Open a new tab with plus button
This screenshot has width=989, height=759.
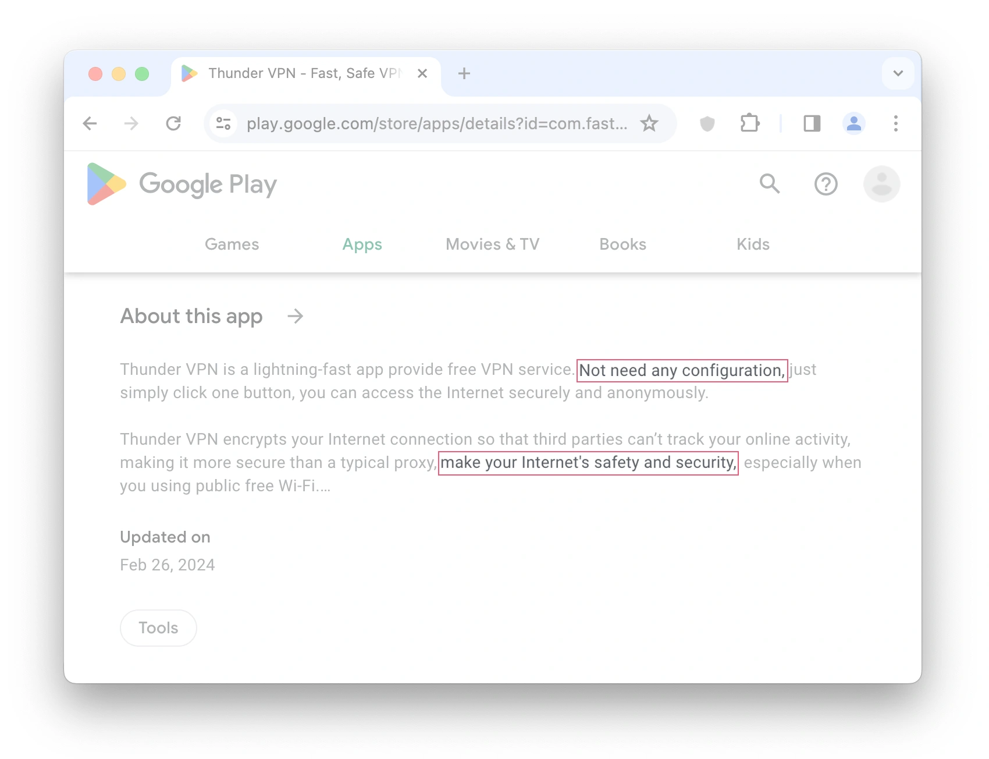(x=464, y=73)
